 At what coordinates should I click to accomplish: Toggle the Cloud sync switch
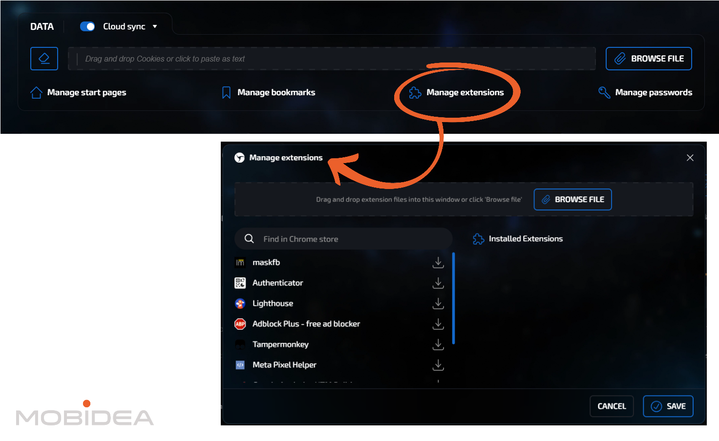click(87, 26)
